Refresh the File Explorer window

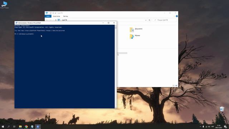click(150, 20)
